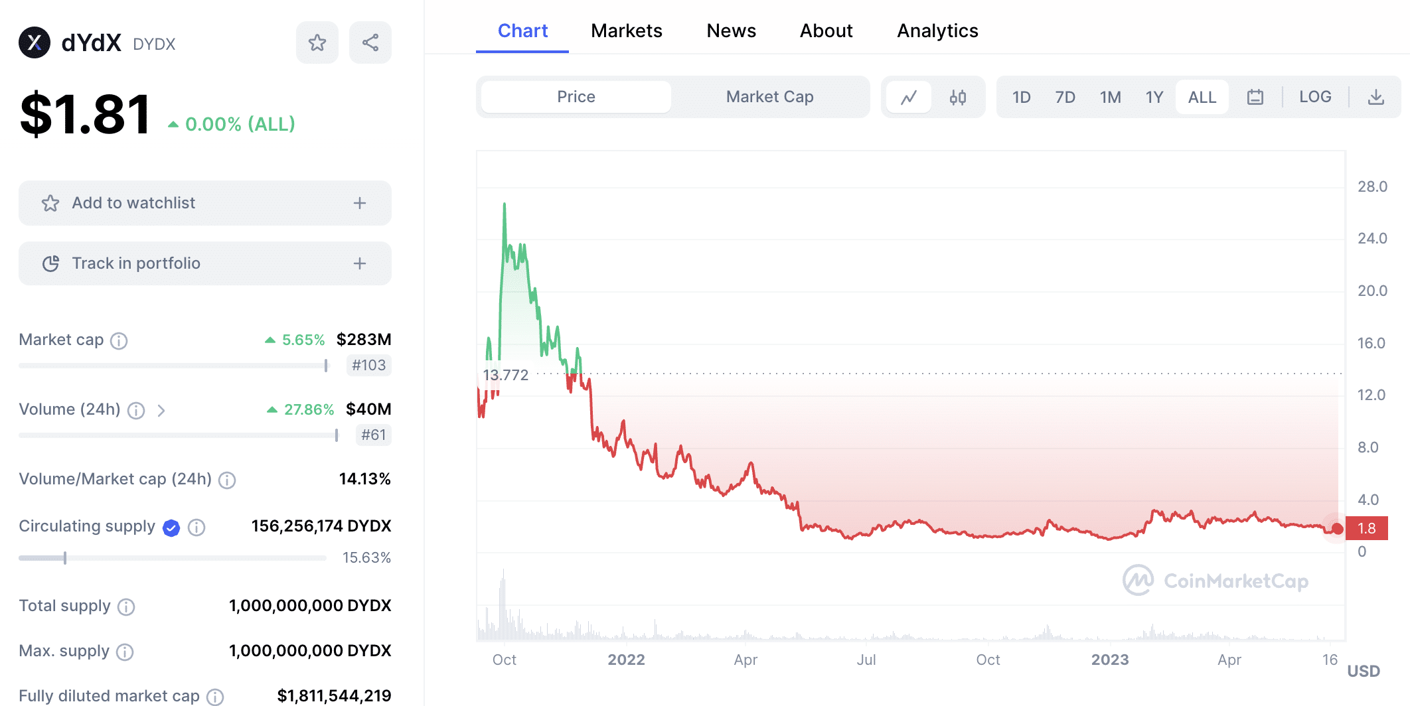1410x706 pixels.
Task: Click the 2022 label on time axis
Action: tap(627, 660)
